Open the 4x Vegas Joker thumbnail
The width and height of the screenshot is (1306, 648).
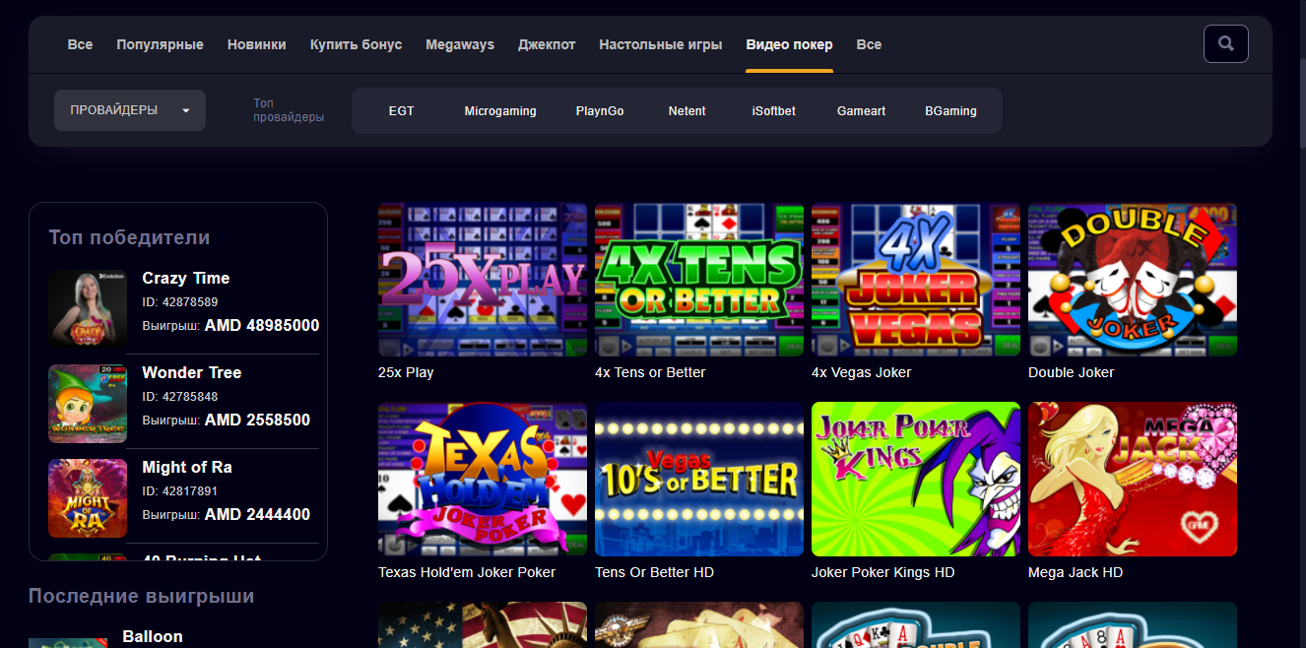(916, 280)
